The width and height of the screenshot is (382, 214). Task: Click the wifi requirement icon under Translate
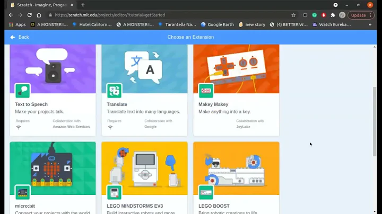(x=110, y=128)
